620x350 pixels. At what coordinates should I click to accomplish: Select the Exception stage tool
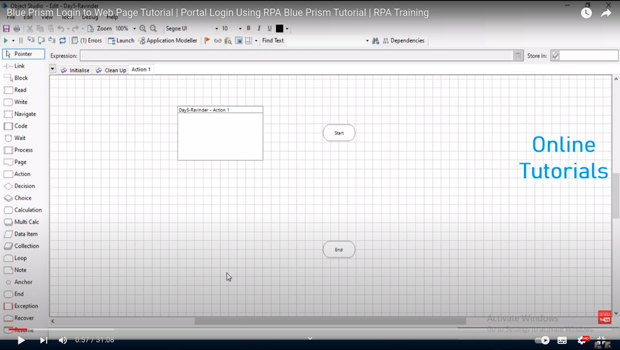tap(21, 306)
